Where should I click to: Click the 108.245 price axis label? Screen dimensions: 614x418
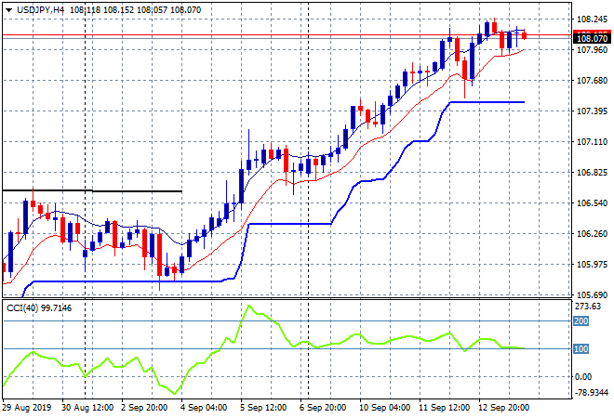point(592,20)
